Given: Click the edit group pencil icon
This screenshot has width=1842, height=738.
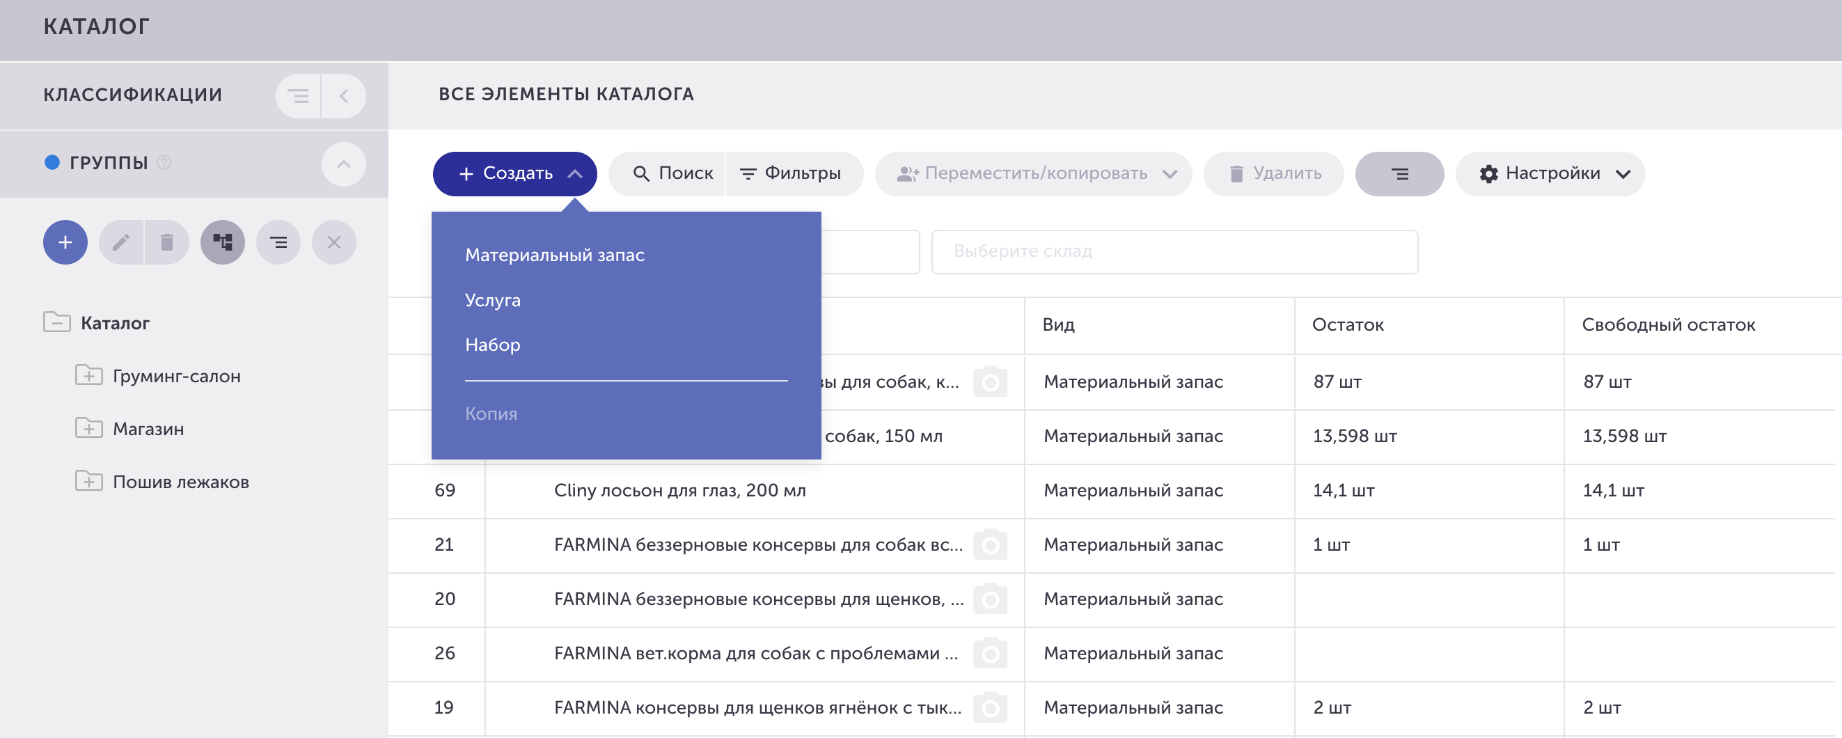Looking at the screenshot, I should click(121, 242).
